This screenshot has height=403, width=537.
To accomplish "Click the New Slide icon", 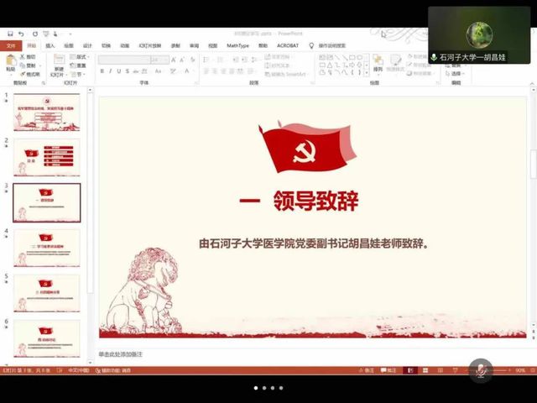I will pos(60,60).
